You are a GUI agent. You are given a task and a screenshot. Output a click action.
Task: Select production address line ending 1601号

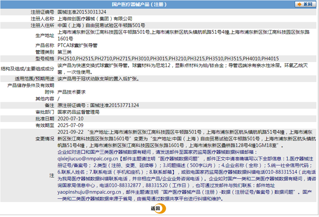click(65, 39)
